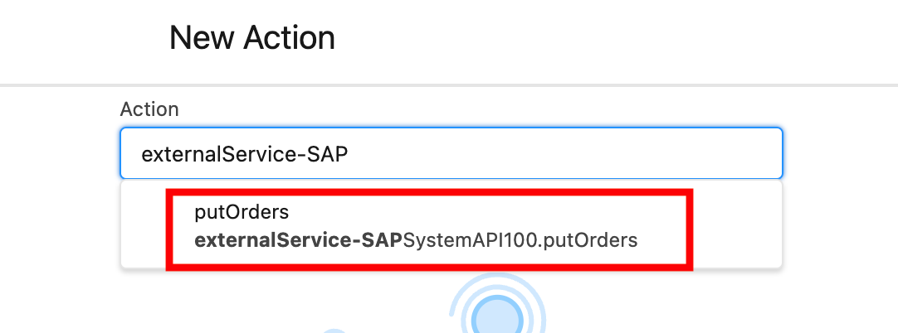Choose externalService-SAPSystemAPI100.putOrders from the results
This screenshot has height=333, width=898.
tap(415, 240)
